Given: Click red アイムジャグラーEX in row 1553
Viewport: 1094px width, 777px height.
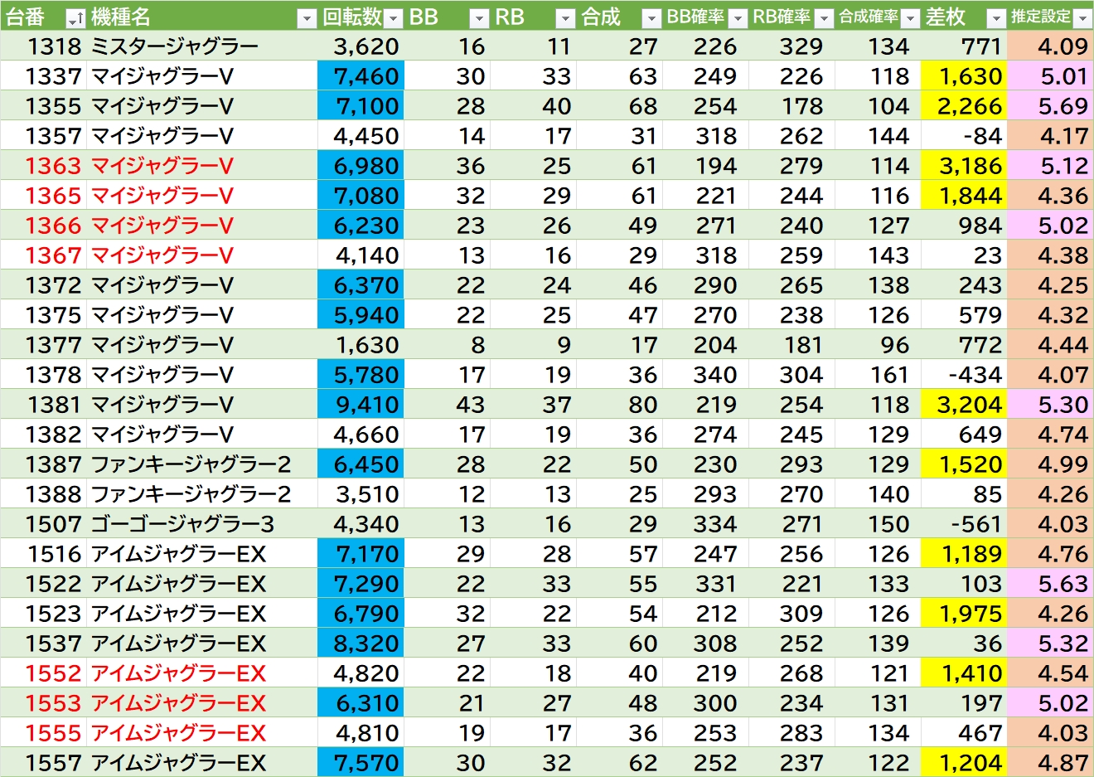Looking at the screenshot, I should click(x=202, y=703).
